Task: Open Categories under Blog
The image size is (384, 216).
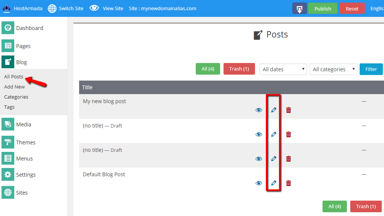Action: pyautogui.click(x=16, y=97)
